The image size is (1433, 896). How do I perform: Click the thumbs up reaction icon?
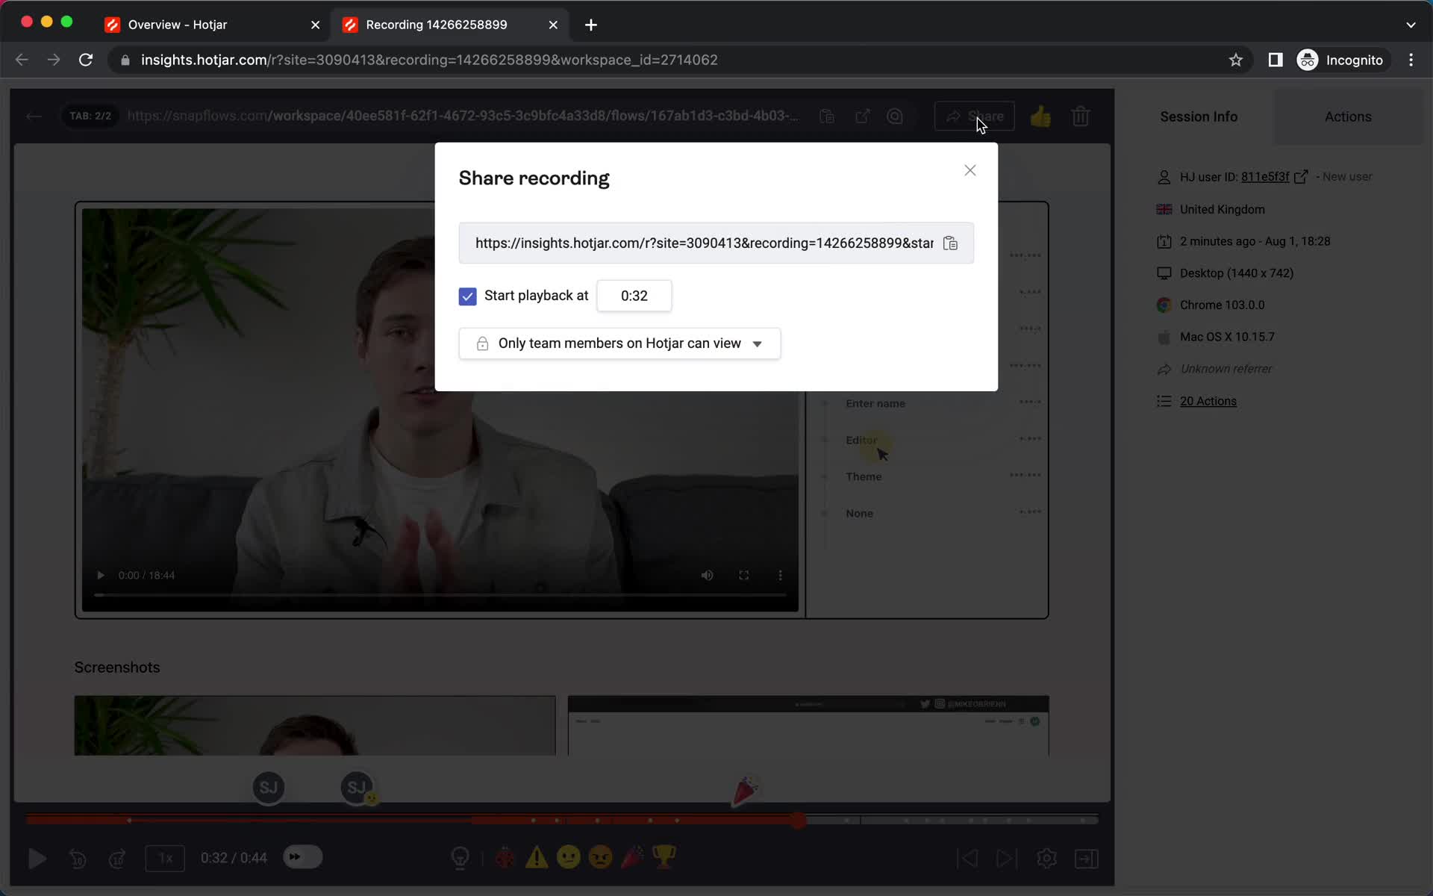point(1041,116)
